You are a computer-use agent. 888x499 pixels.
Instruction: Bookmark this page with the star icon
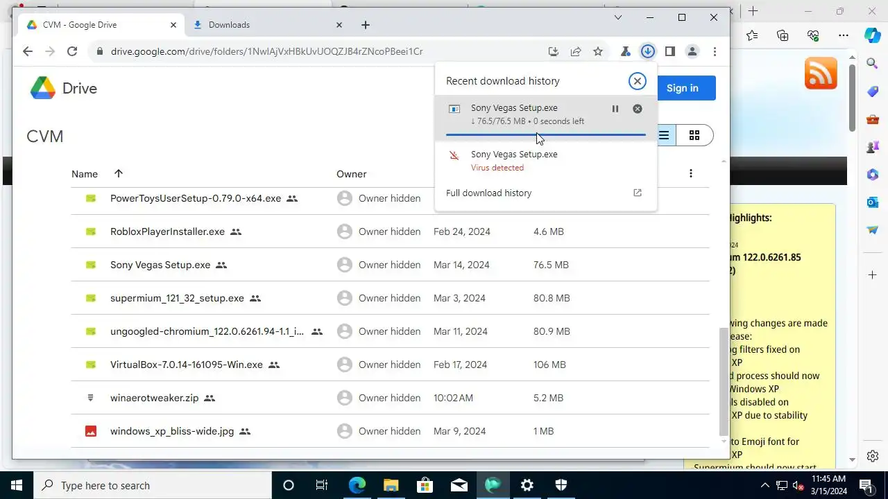click(x=597, y=51)
